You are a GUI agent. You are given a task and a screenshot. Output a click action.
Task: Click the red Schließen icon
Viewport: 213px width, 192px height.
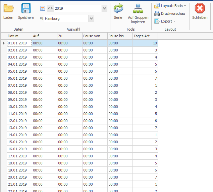point(200,9)
